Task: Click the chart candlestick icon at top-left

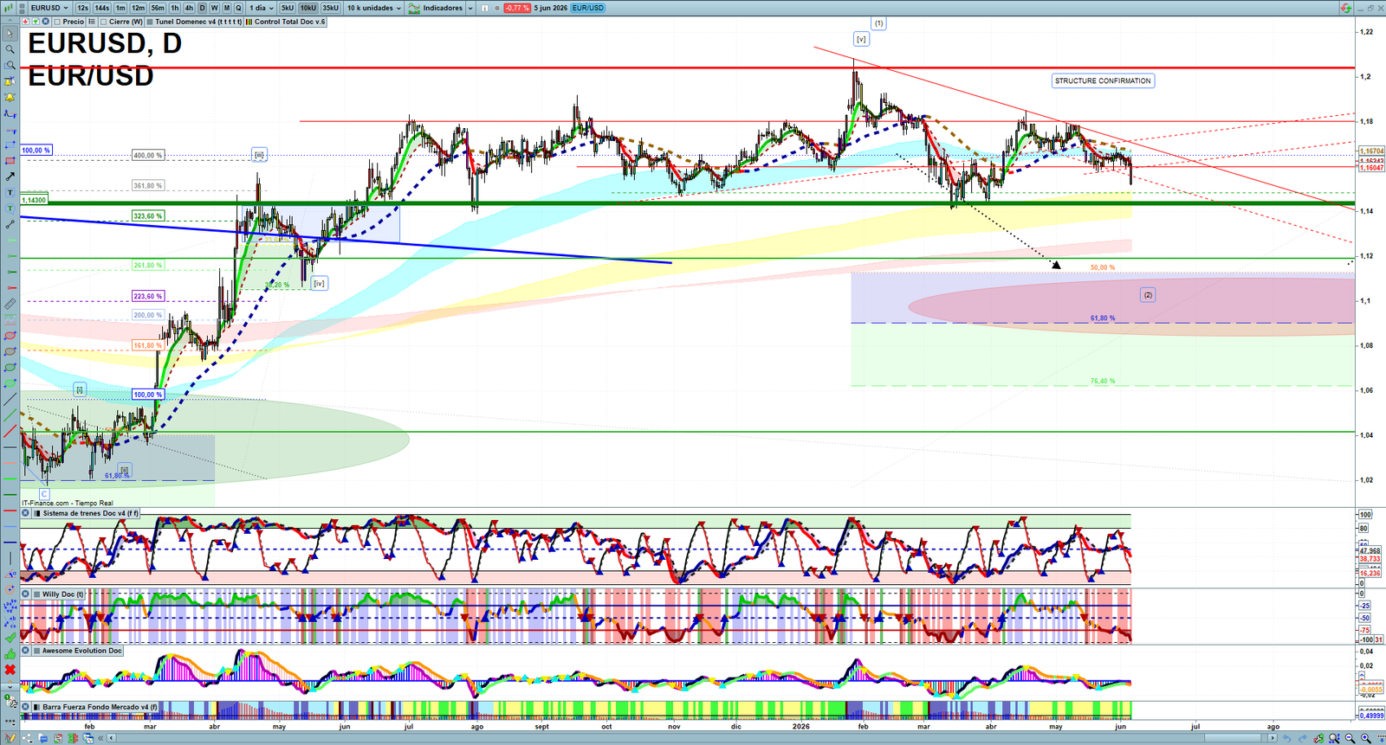Action: pyautogui.click(x=9, y=8)
